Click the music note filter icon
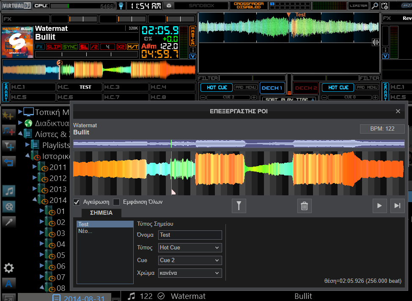 tap(8, 191)
